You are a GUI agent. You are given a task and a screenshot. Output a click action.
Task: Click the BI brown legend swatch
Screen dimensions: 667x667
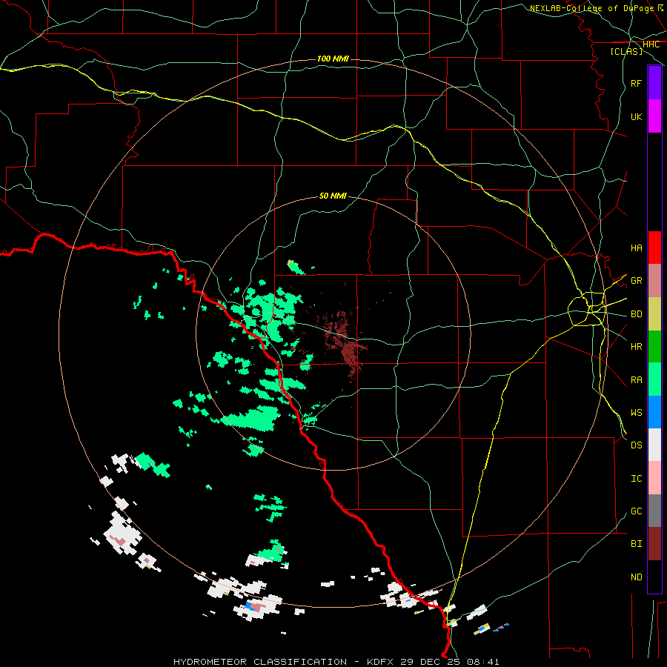click(x=654, y=544)
